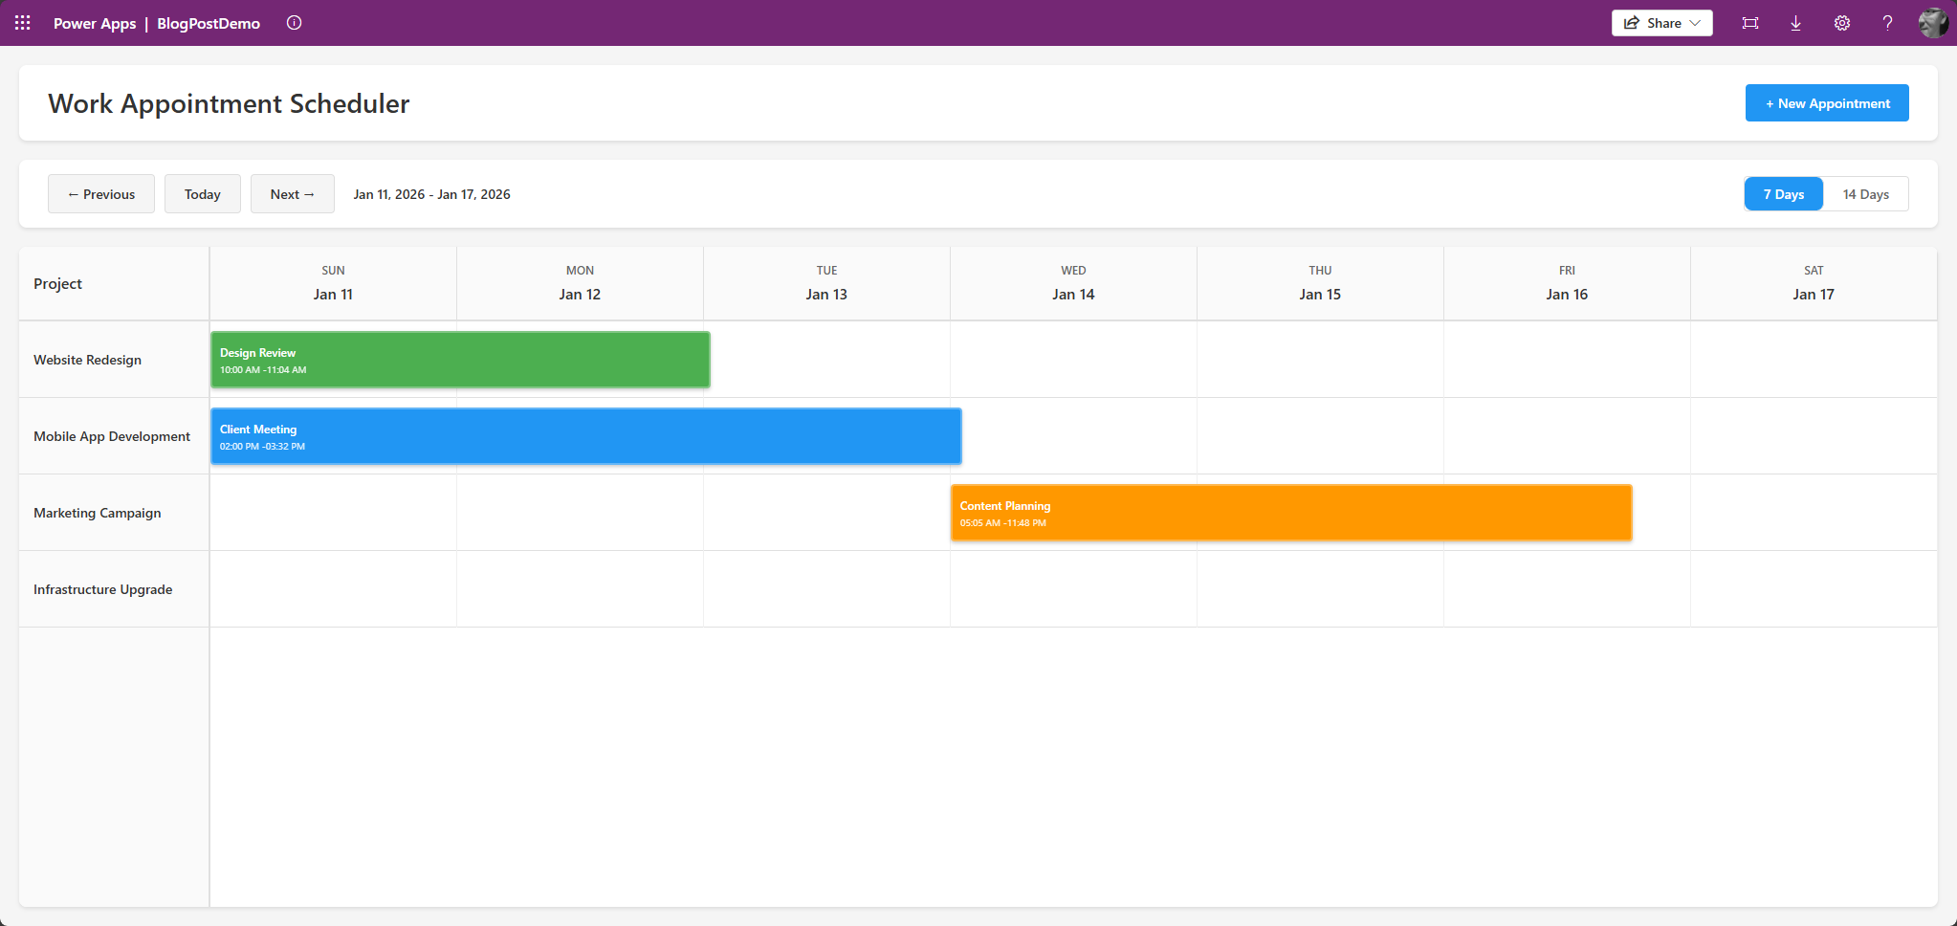Open the app launcher waffle icon

23,23
